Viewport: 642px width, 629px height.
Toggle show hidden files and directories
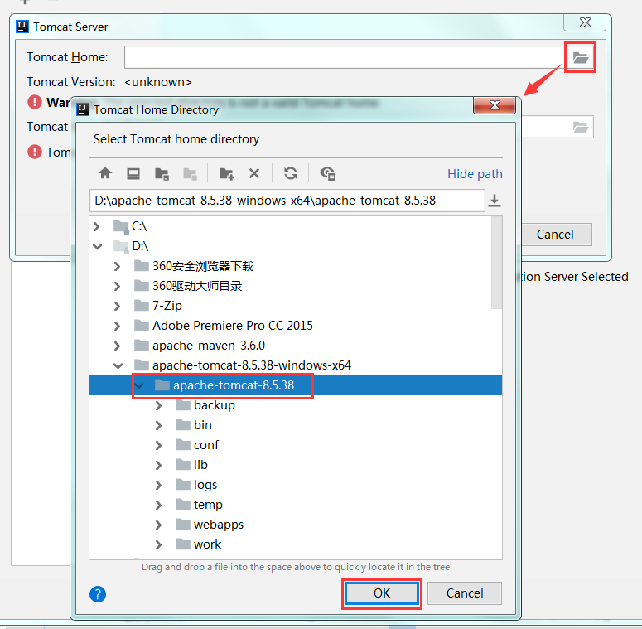(328, 174)
